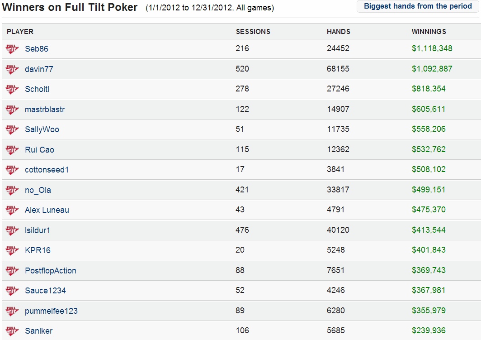Click the Full Tilt icon next to Isildur1
The width and height of the screenshot is (481, 340).
point(12,230)
